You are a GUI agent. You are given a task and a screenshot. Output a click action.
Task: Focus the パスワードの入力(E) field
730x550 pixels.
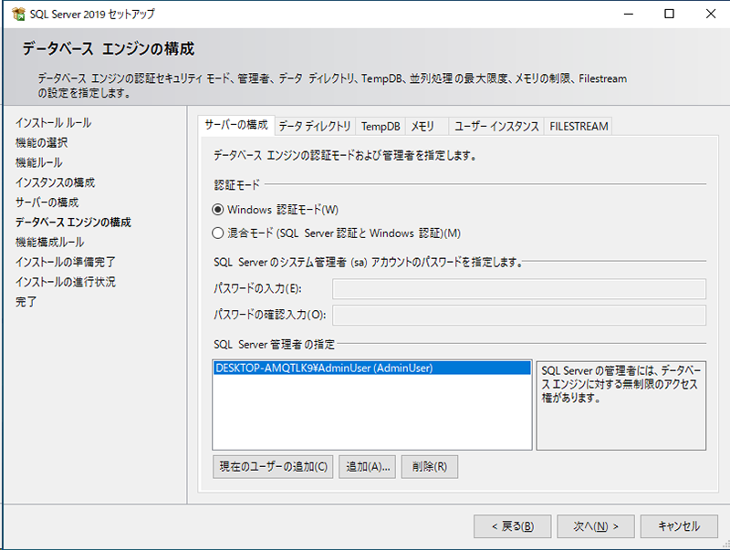(519, 289)
